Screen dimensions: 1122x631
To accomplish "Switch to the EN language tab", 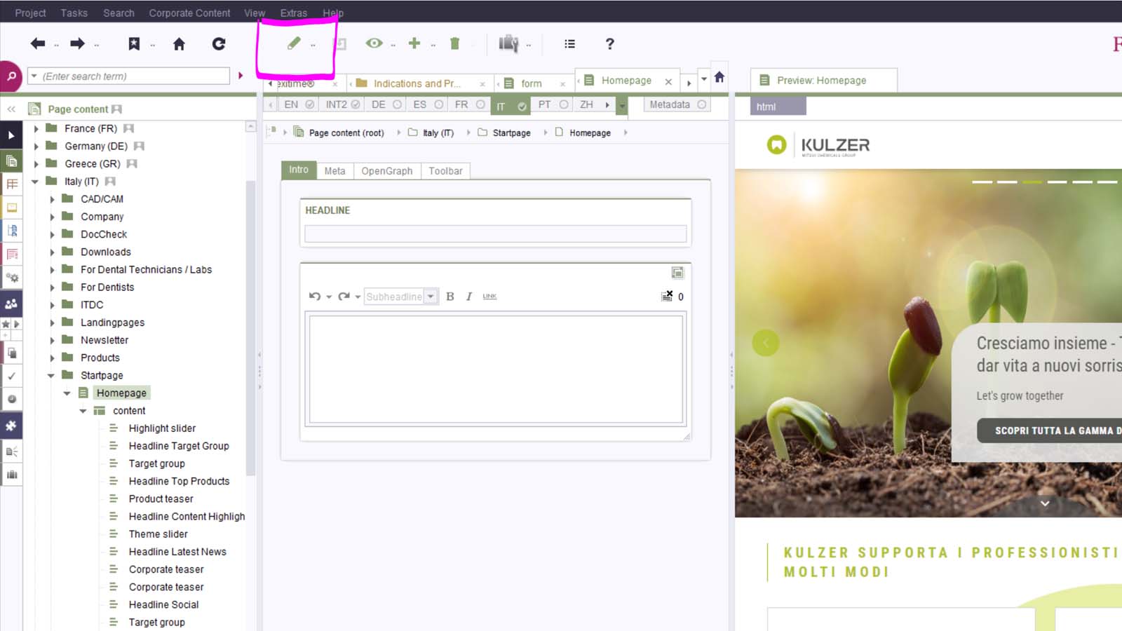I will point(291,104).
